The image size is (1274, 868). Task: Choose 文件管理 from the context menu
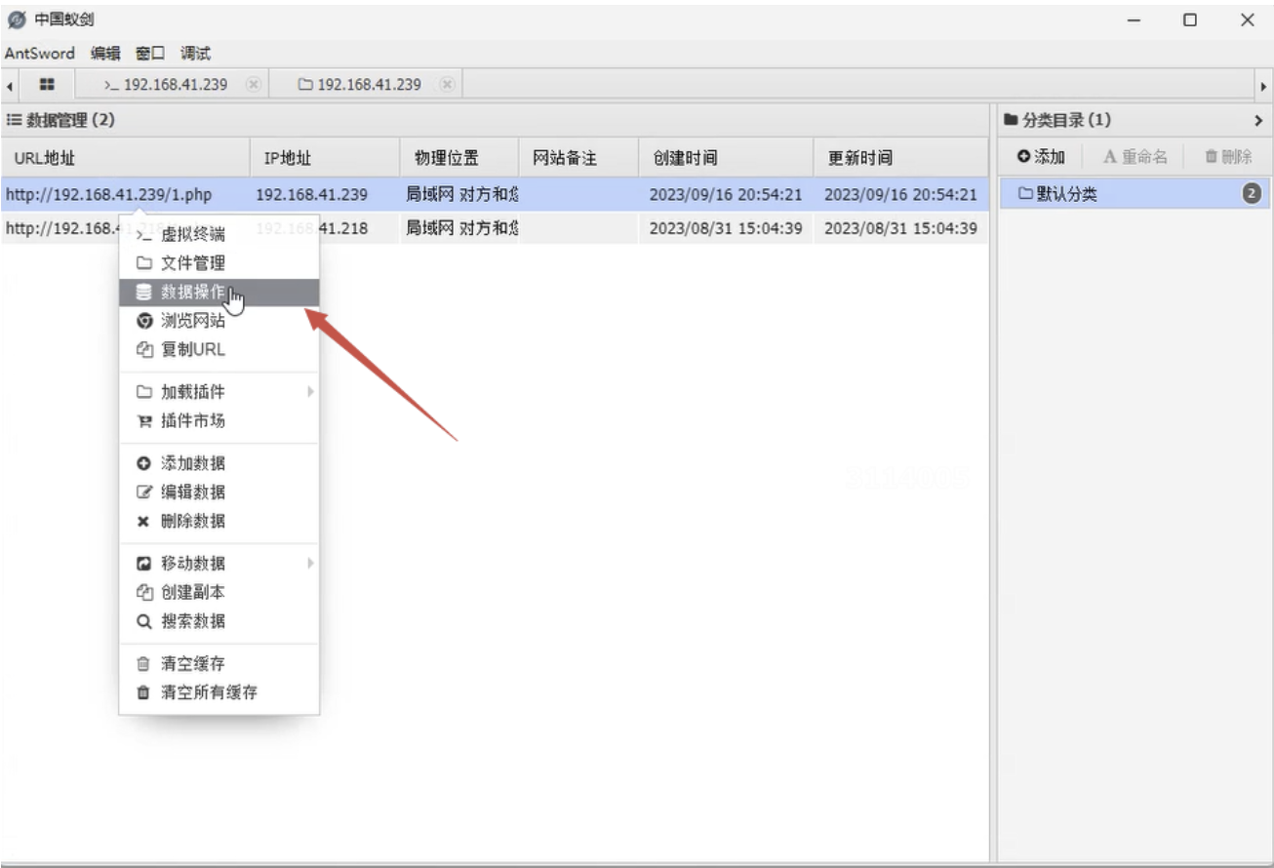point(219,263)
